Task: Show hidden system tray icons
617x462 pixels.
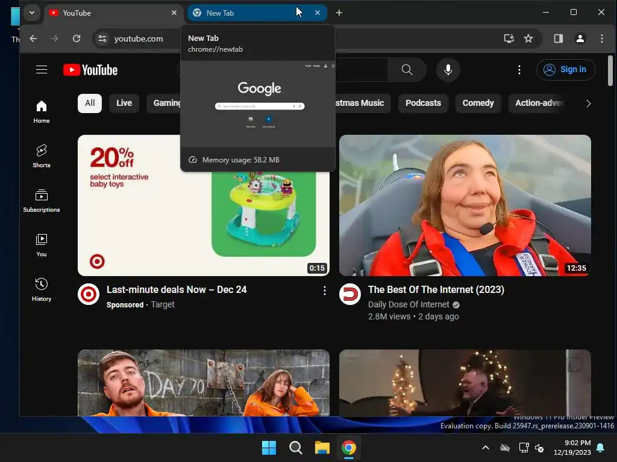Action: click(x=486, y=448)
